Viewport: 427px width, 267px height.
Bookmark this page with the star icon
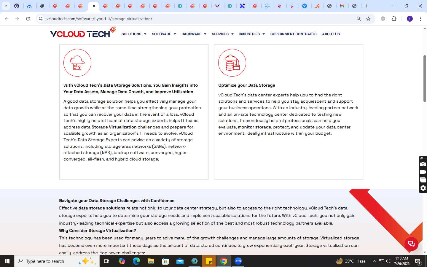point(368,19)
